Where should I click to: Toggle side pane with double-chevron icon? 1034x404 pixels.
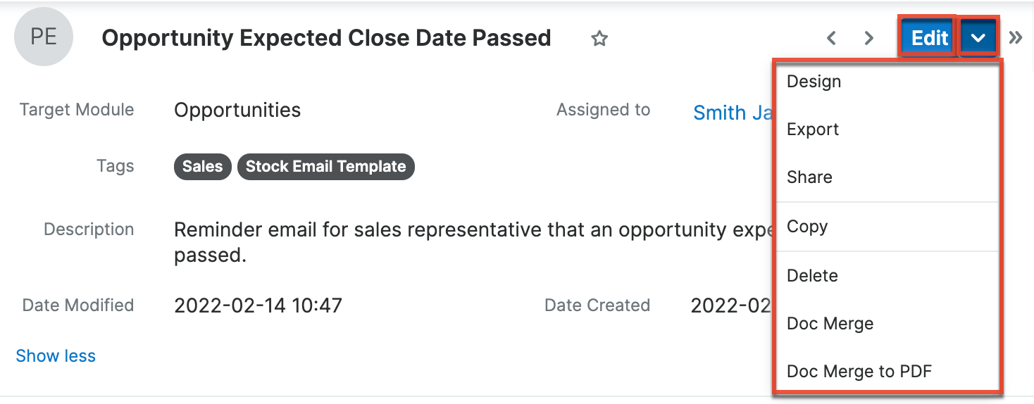pos(1016,38)
